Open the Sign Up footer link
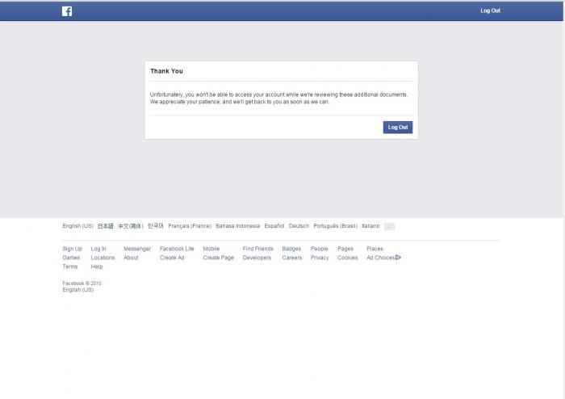 click(x=72, y=249)
